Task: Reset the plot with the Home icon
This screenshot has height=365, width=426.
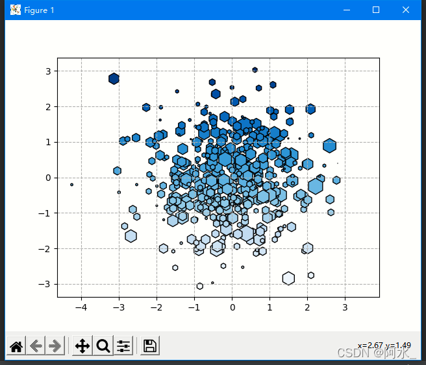Action: coord(16,346)
